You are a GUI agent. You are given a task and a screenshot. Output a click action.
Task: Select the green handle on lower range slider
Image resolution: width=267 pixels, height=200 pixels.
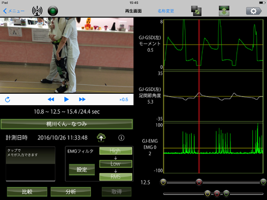coord(226,193)
